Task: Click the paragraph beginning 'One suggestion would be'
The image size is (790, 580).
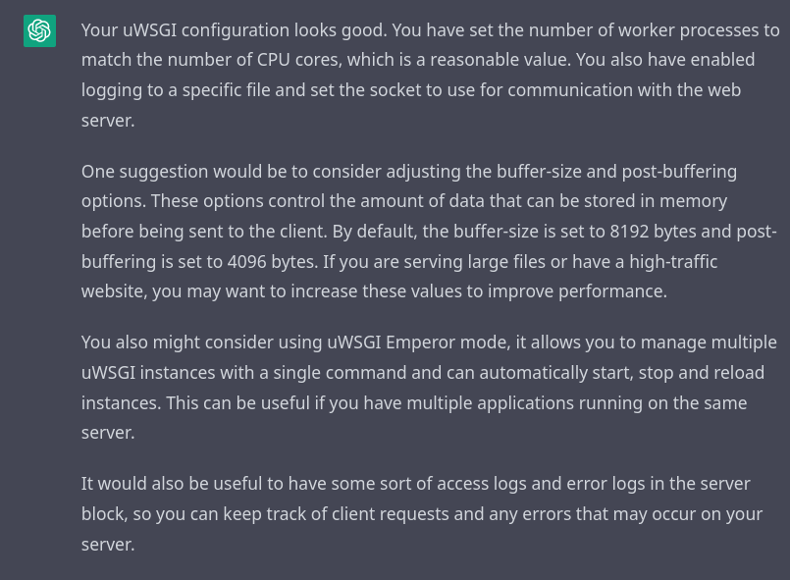Action: (429, 232)
